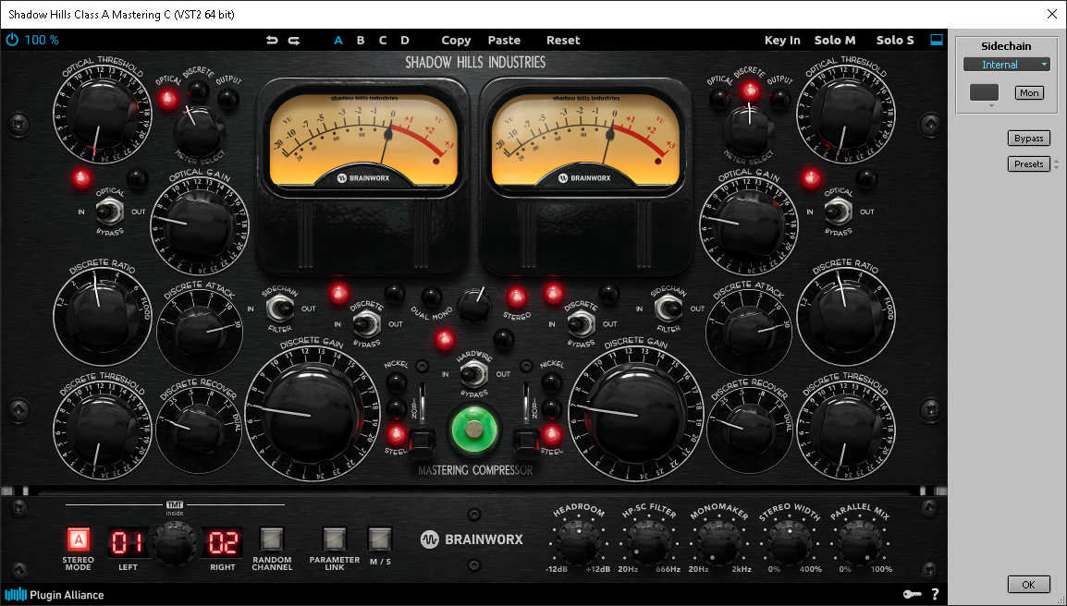Click the Plugin Alliance logo
Image resolution: width=1067 pixels, height=606 pixels.
point(54,595)
